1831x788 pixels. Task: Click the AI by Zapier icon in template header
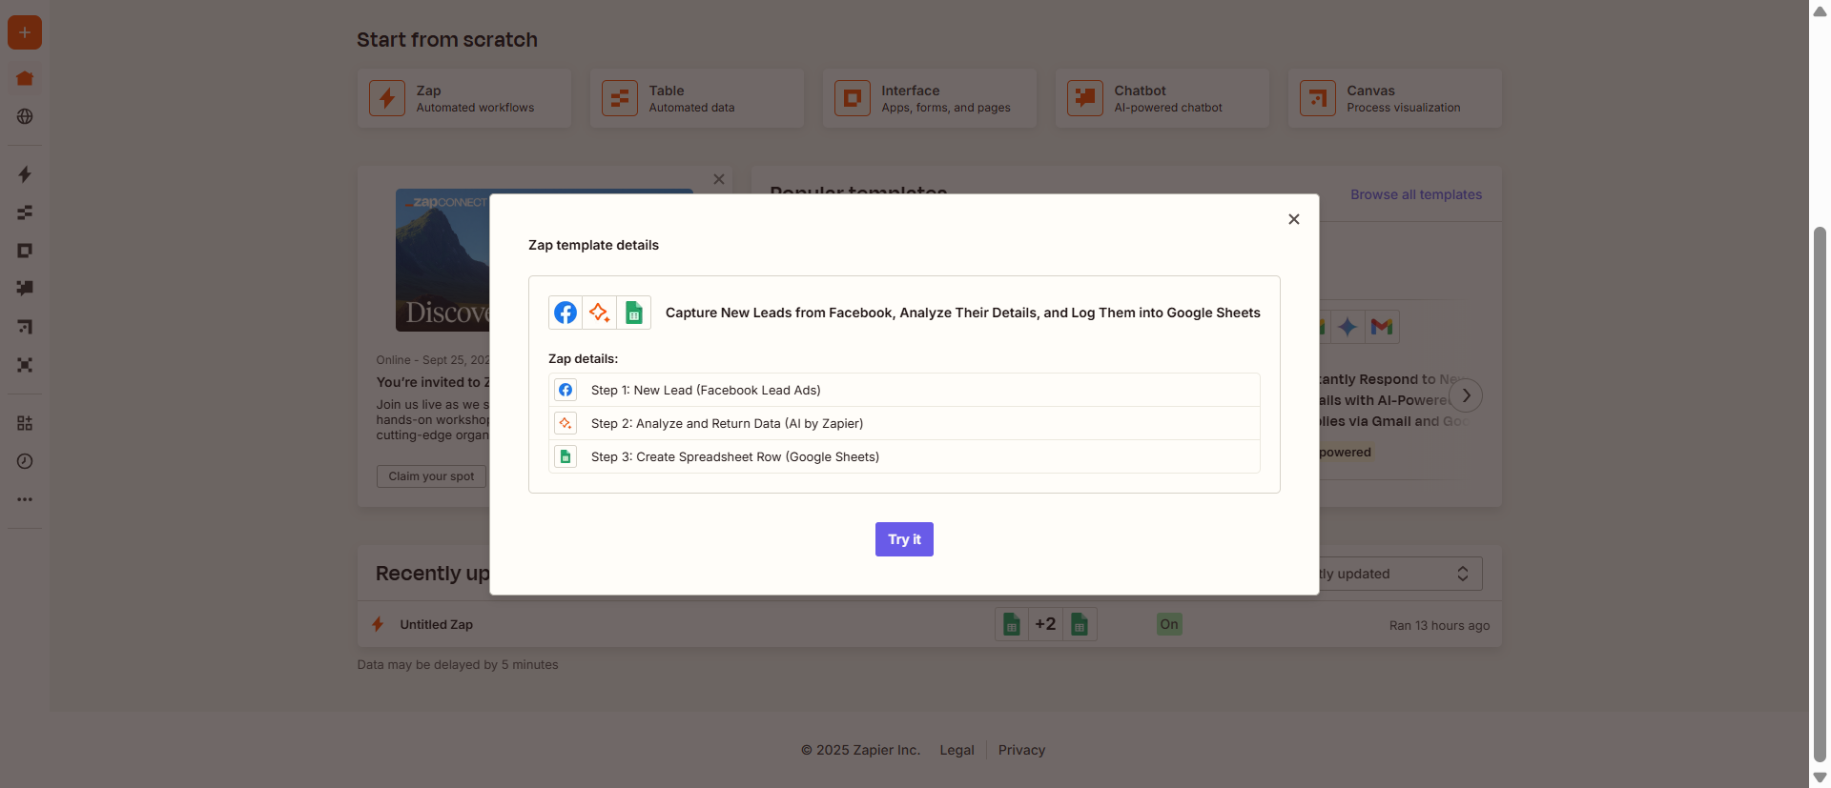pos(599,313)
